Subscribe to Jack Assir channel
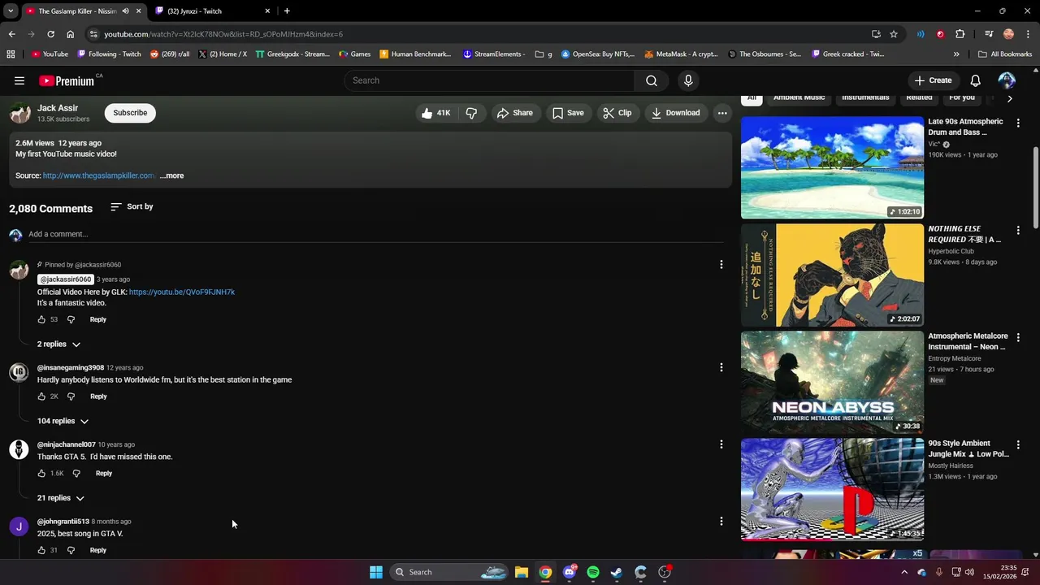The height and width of the screenshot is (585, 1040). pos(130,113)
